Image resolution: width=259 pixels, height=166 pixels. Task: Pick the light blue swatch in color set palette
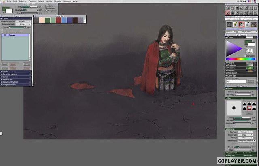coord(64,20)
